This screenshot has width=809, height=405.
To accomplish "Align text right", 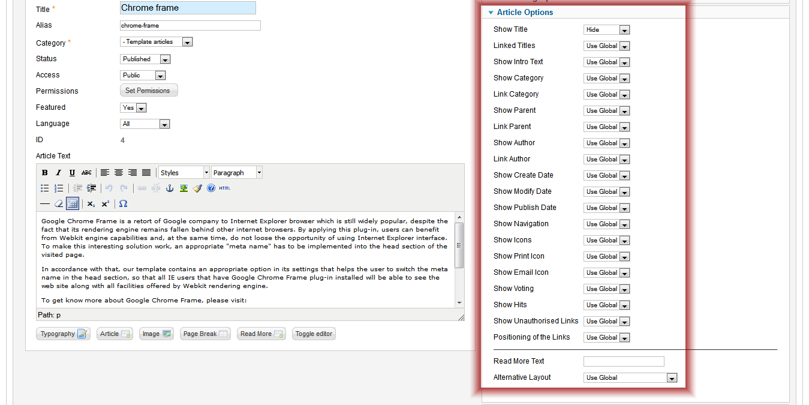I will [x=133, y=173].
